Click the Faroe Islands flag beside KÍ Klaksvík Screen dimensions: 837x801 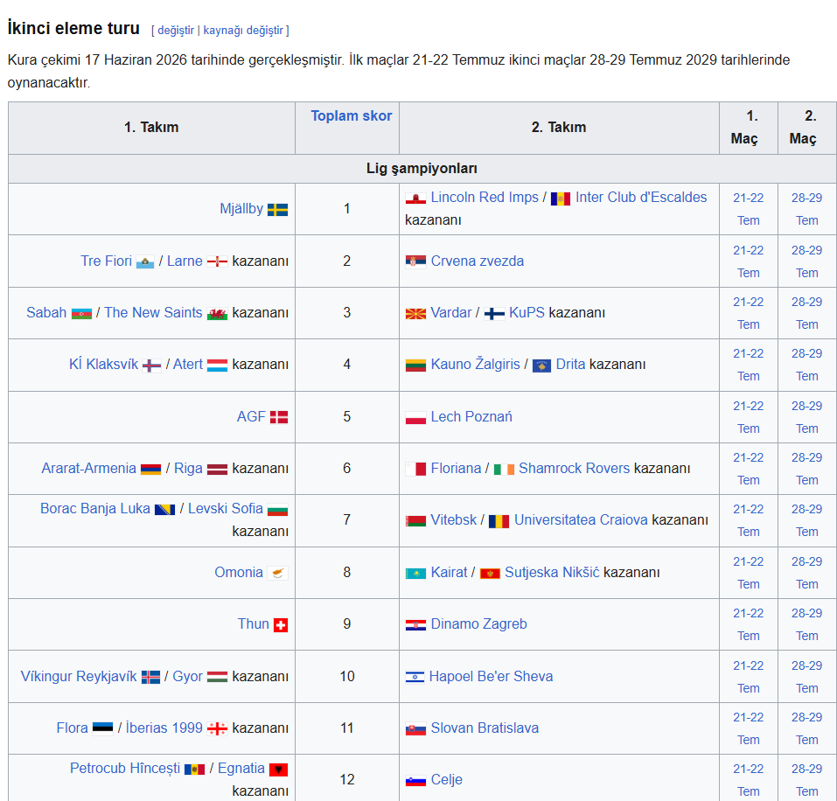point(151,365)
